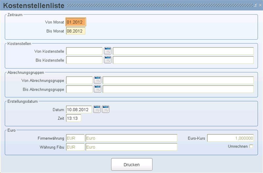Click the pin icon in title bar
The width and height of the screenshot is (263, 173).
point(255,5)
